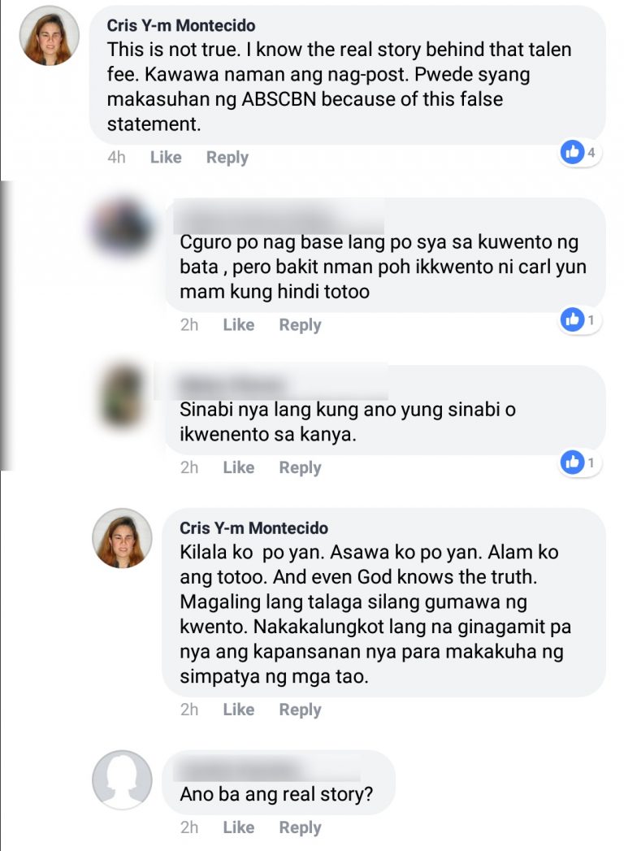Screen dimensions: 624x851
Task: Click the like reaction icon under the 'Sinabi nya lang' comment
Action: 572,462
